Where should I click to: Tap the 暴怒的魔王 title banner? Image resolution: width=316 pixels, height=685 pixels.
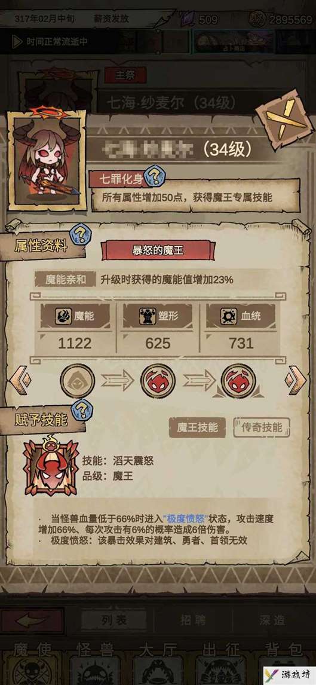158,250
